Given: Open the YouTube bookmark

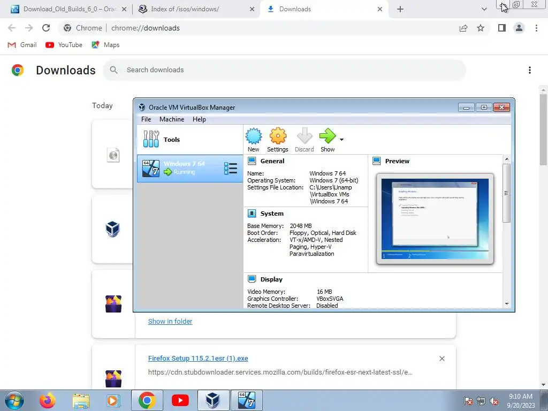Looking at the screenshot, I should click(x=64, y=45).
